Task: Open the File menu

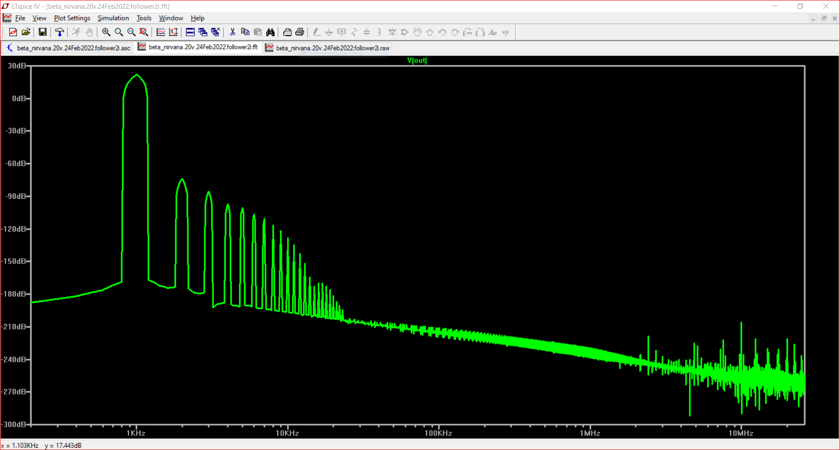Action: [20, 18]
